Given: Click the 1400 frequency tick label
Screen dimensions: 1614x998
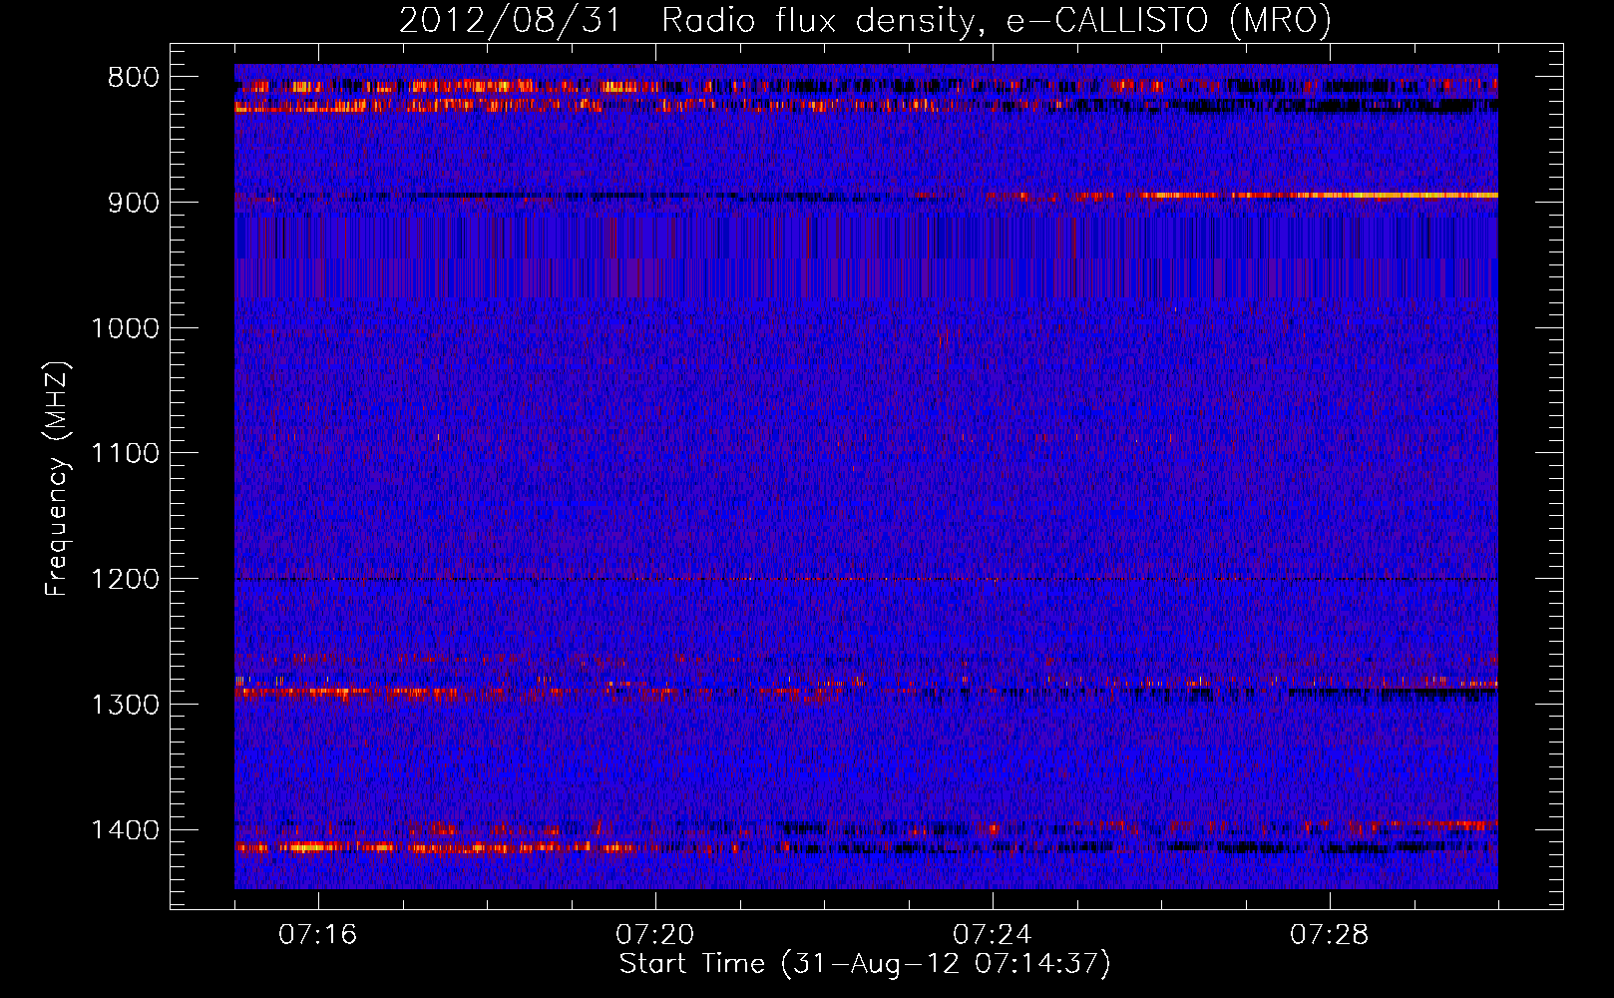Looking at the screenshot, I should point(125,830).
